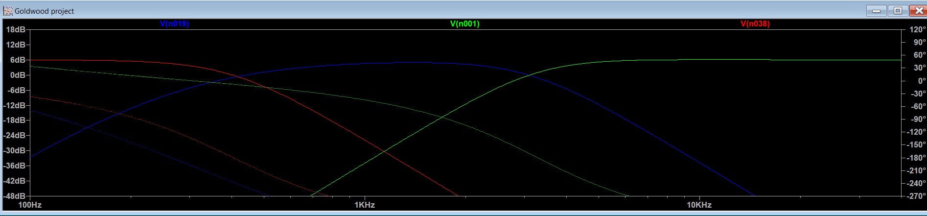Image resolution: width=927 pixels, height=216 pixels.
Task: Click the 90° phase axis label
Action: (x=919, y=43)
